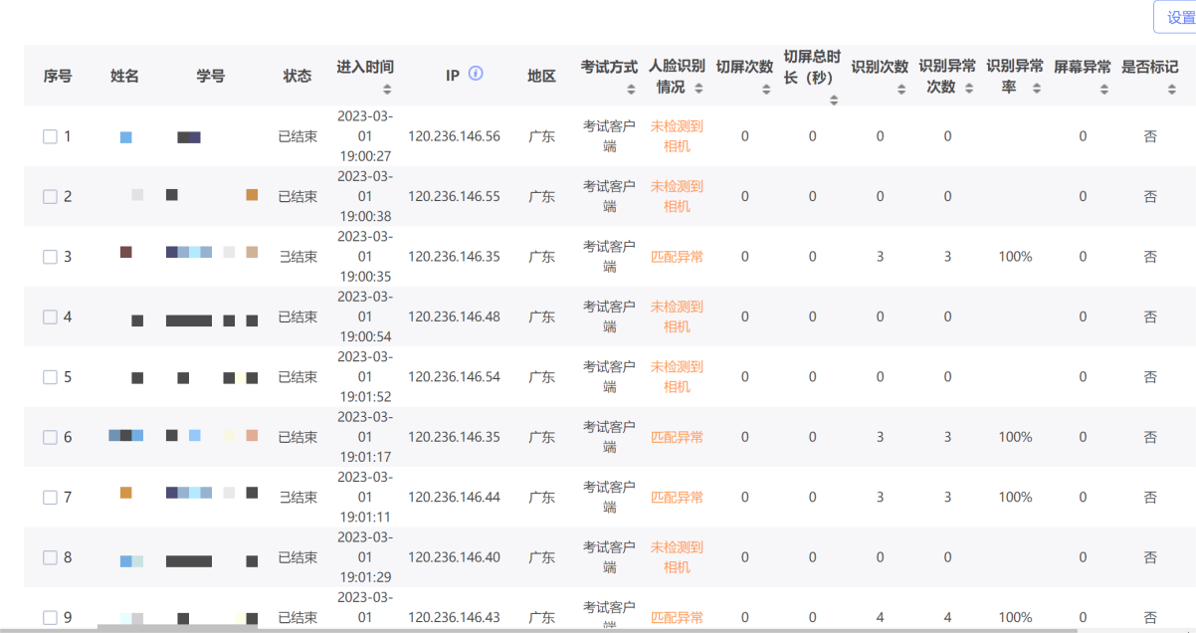Click the 姓名 column header
The width and height of the screenshot is (1196, 633).
tap(124, 76)
